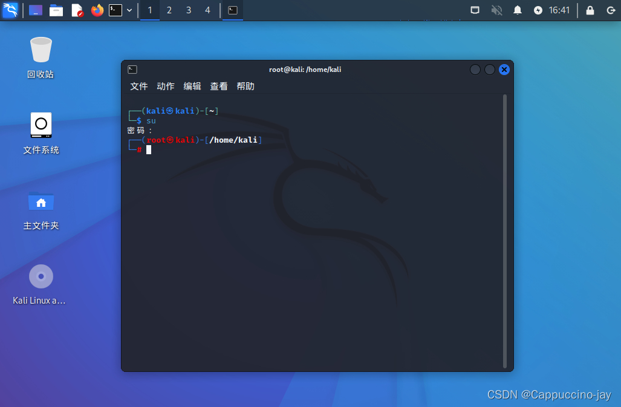Open the 16:41 clock
The image size is (621, 407).
tap(559, 10)
